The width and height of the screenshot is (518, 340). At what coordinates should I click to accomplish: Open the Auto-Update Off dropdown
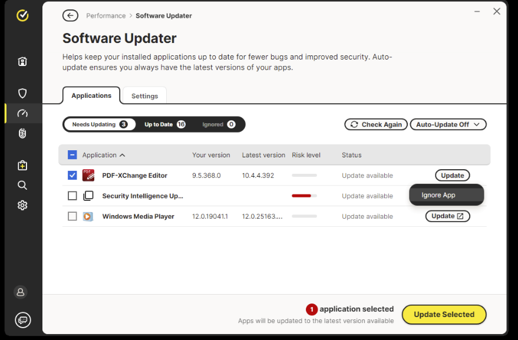[448, 124]
